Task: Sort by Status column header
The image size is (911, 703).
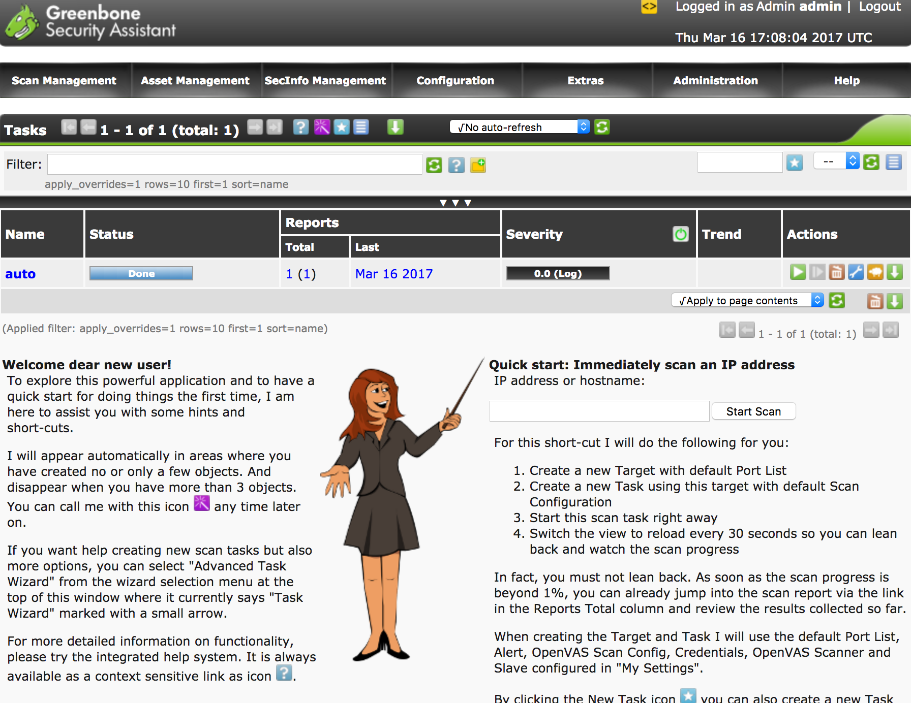Action: pos(111,234)
